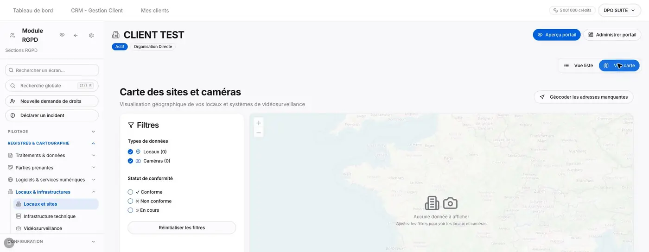The image size is (649, 252).
Task: Switch to Vue liste
Action: coord(578,66)
